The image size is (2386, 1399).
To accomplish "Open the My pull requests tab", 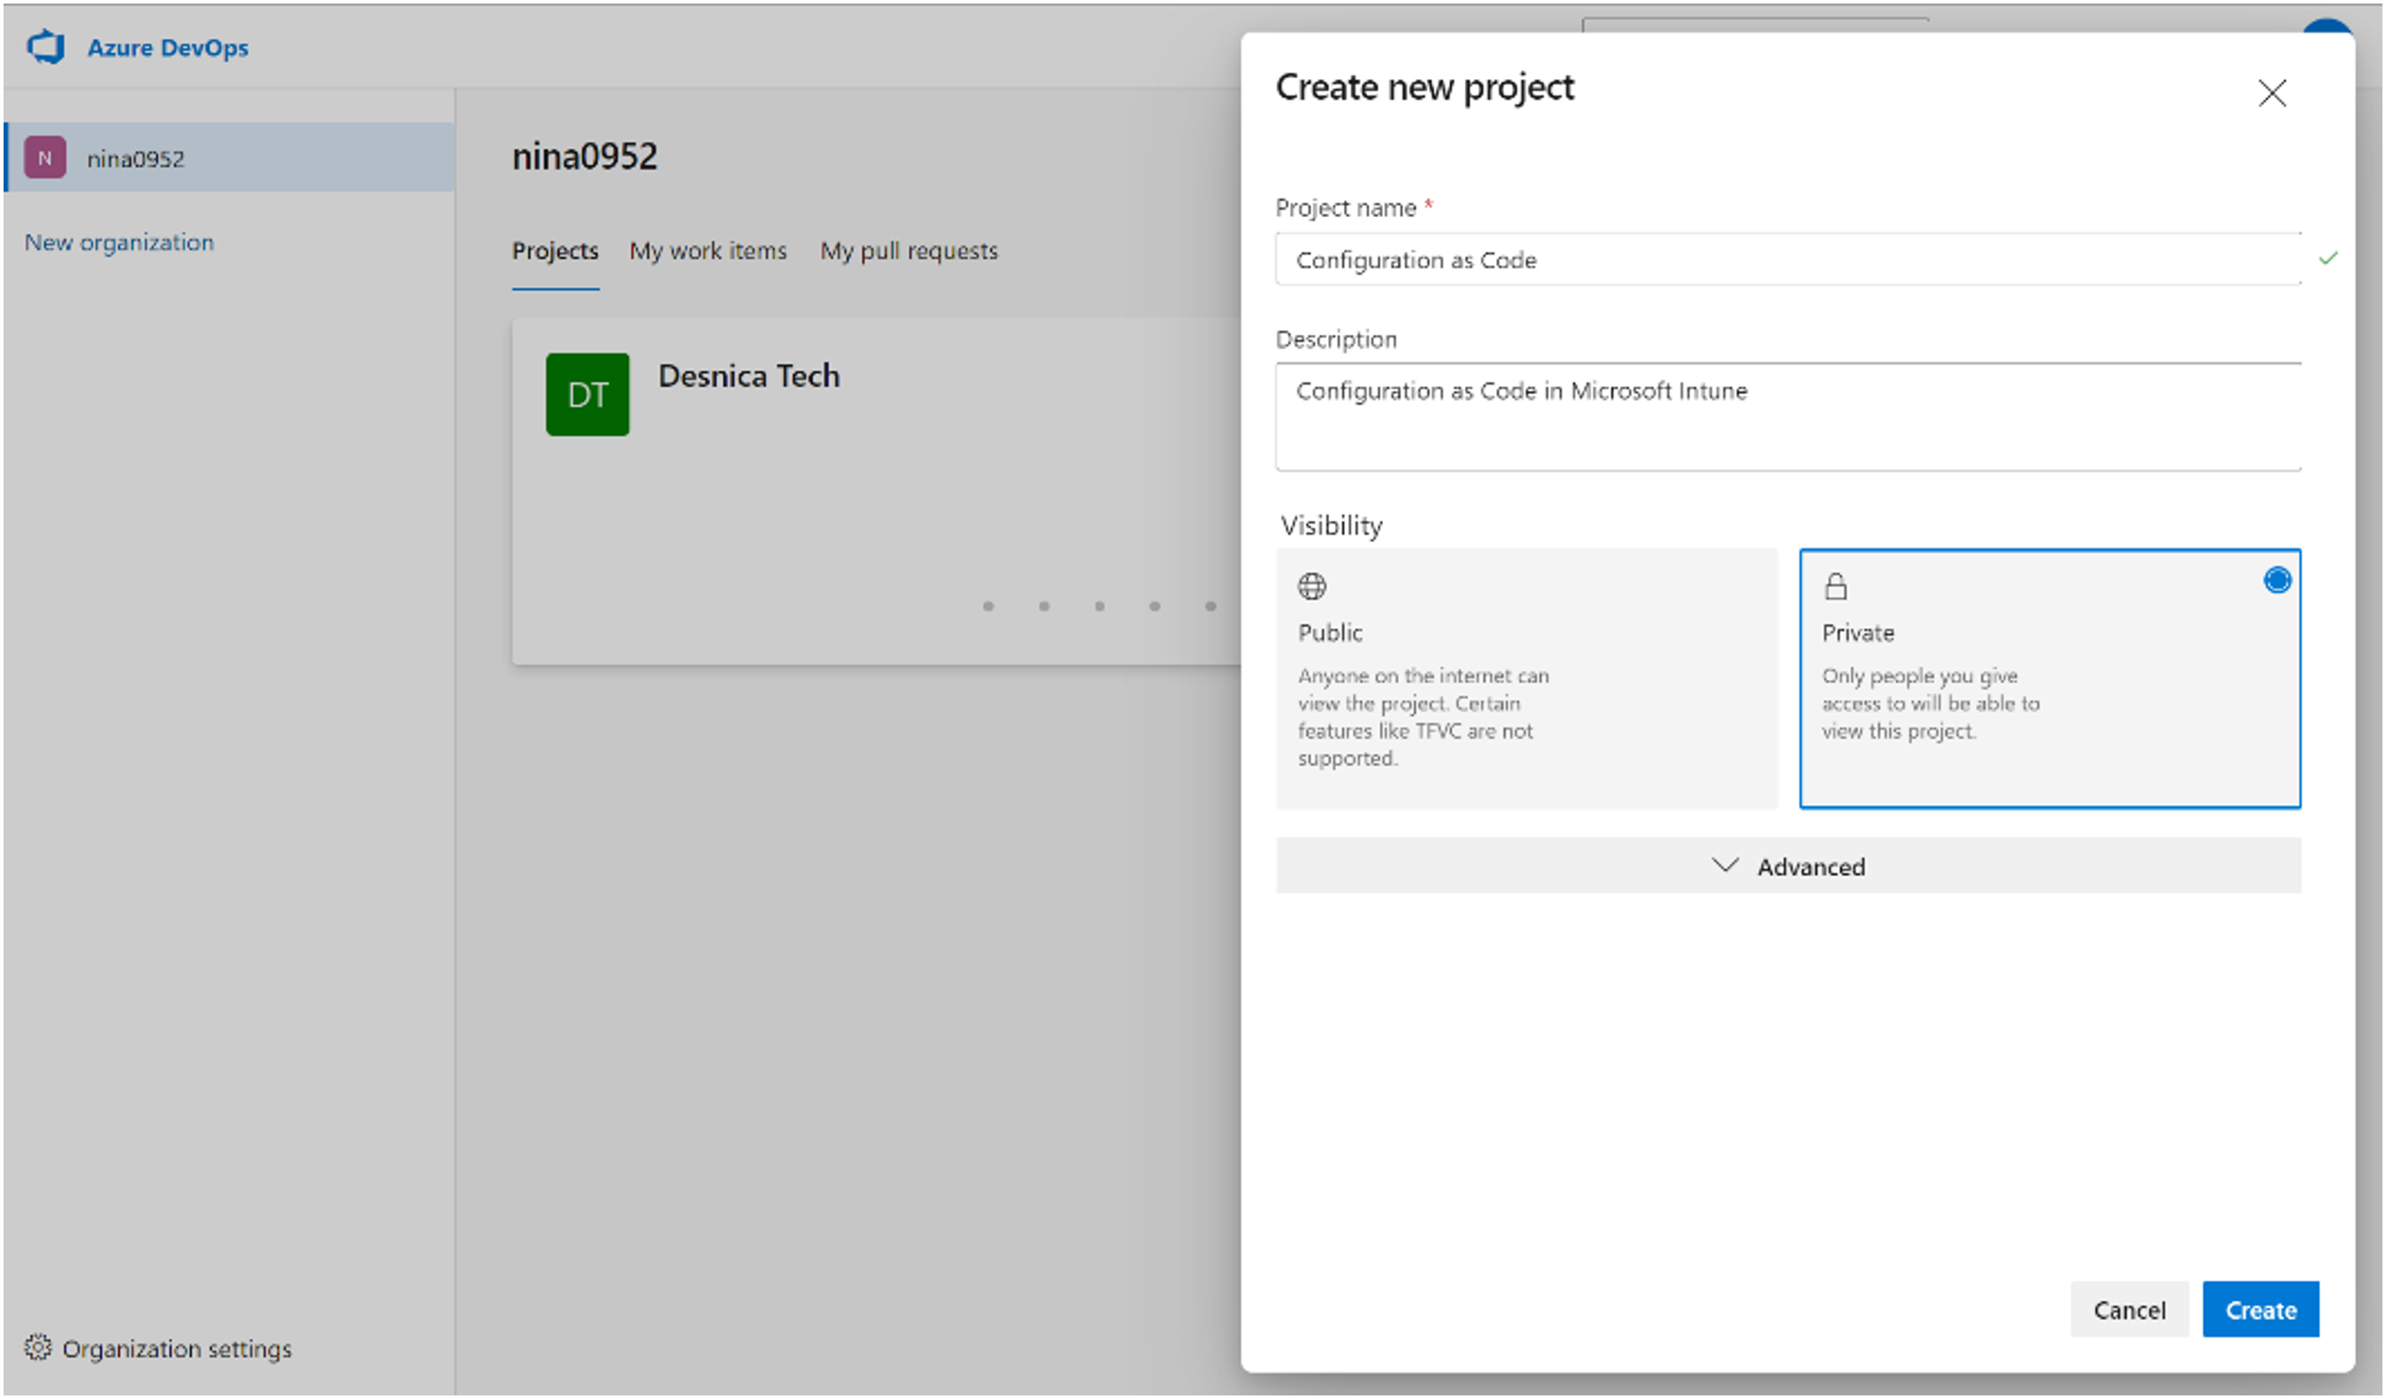I will point(908,251).
